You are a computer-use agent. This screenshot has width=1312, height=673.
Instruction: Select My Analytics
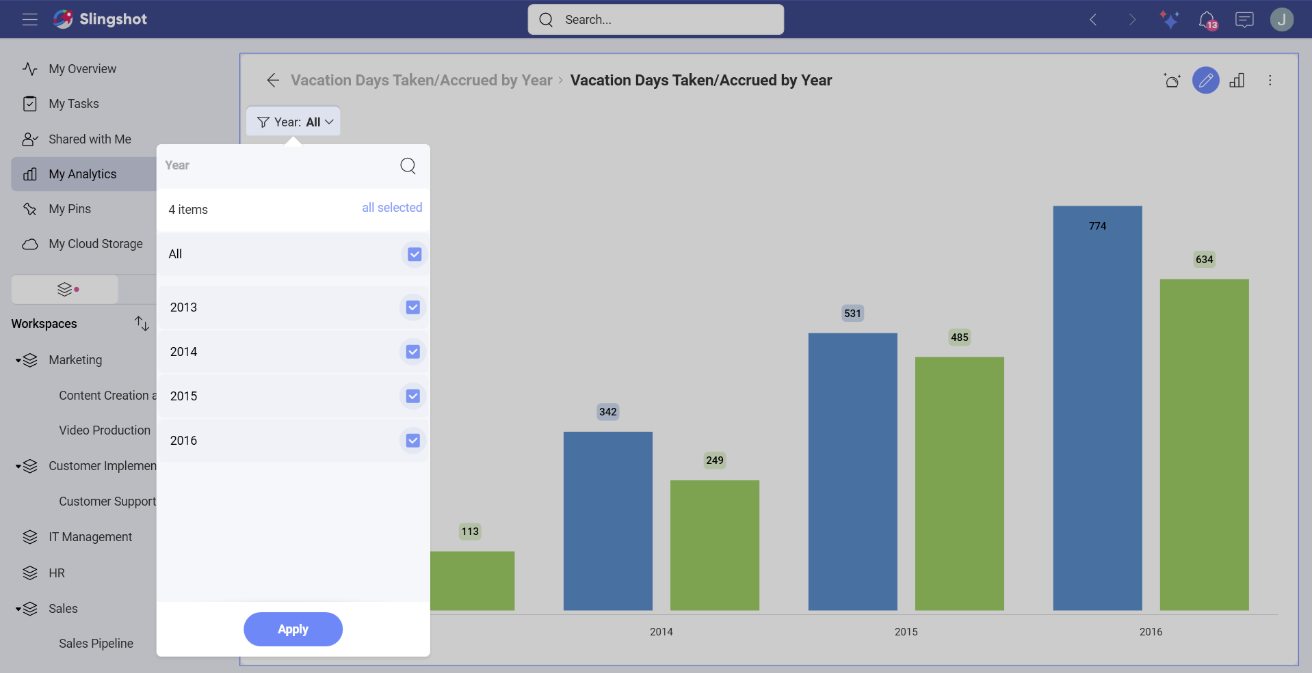coord(84,174)
